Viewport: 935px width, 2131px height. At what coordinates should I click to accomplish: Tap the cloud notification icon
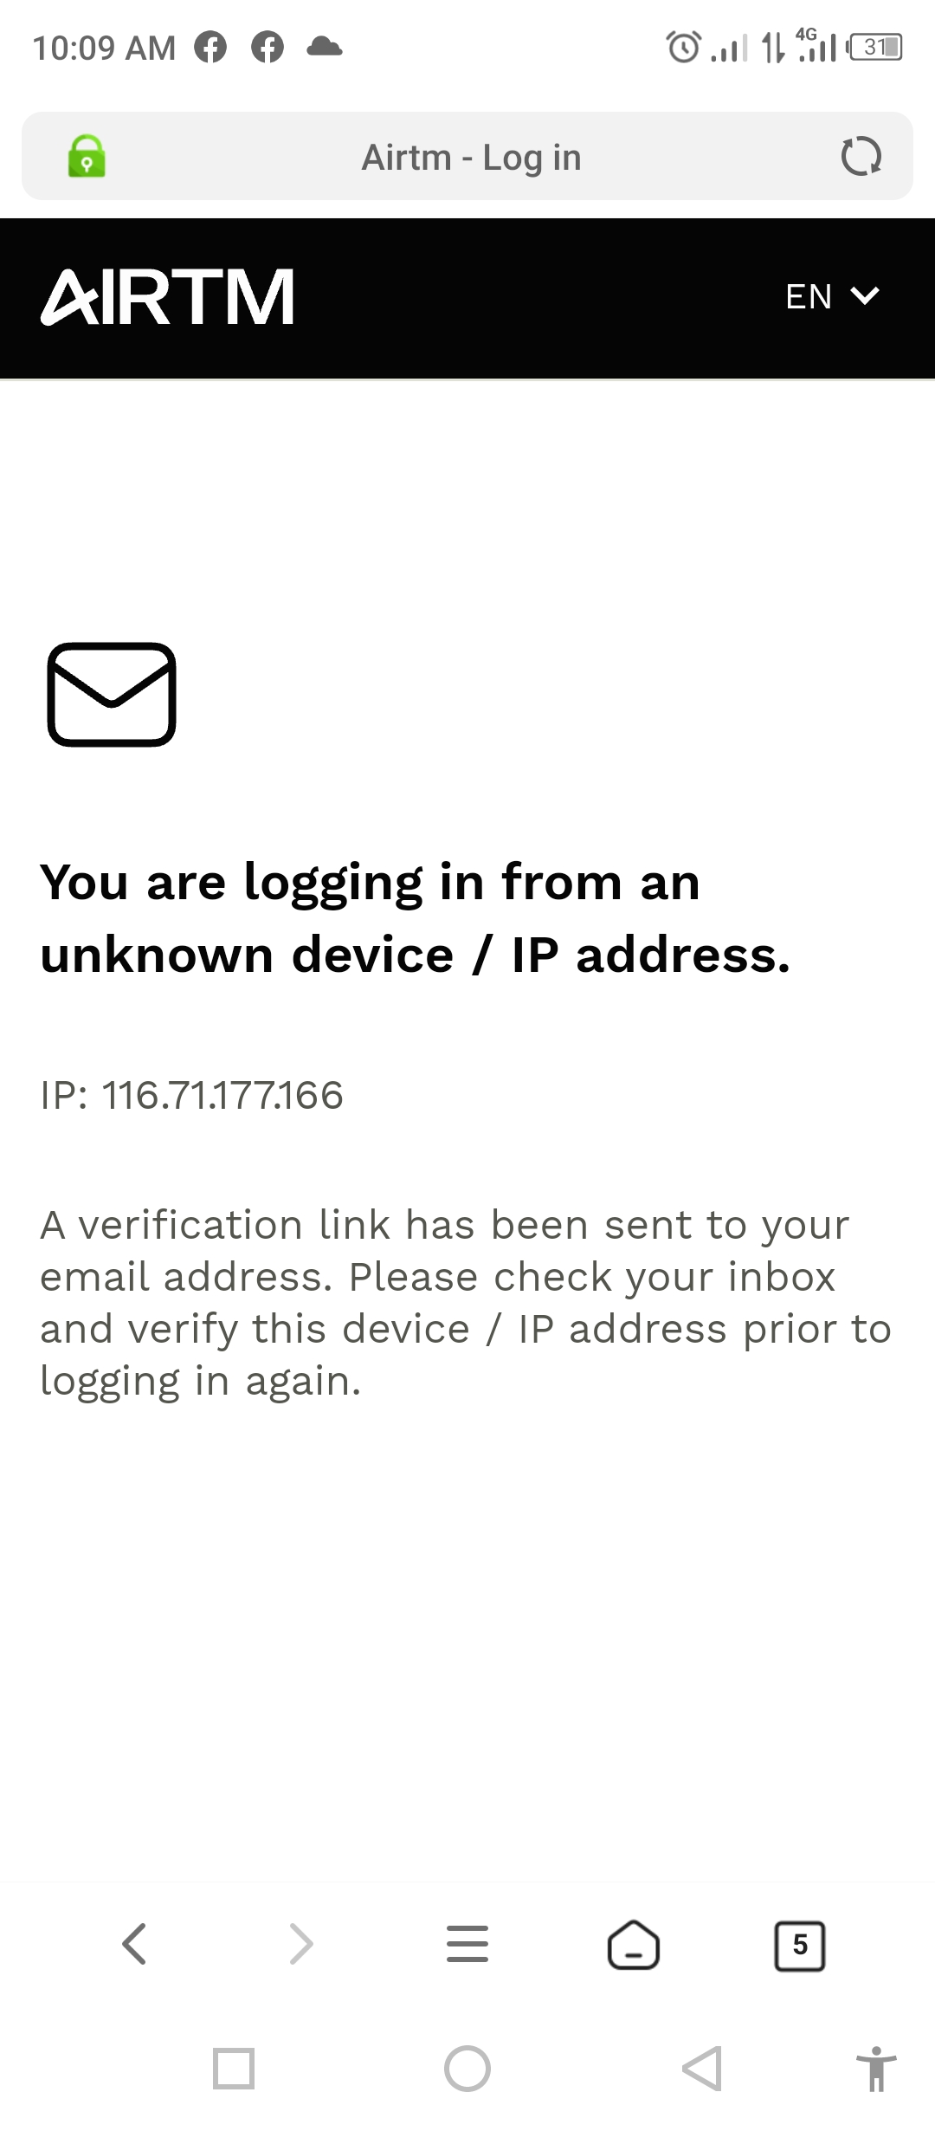325,47
